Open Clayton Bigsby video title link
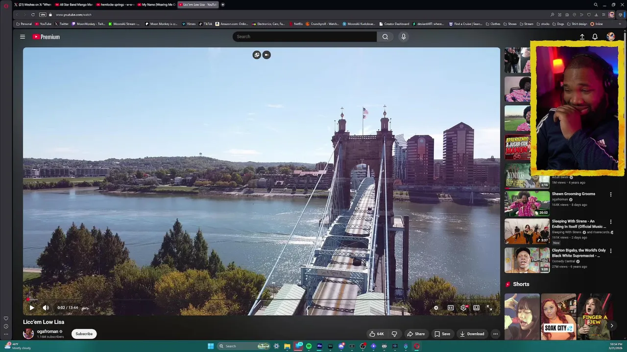 pos(579,253)
